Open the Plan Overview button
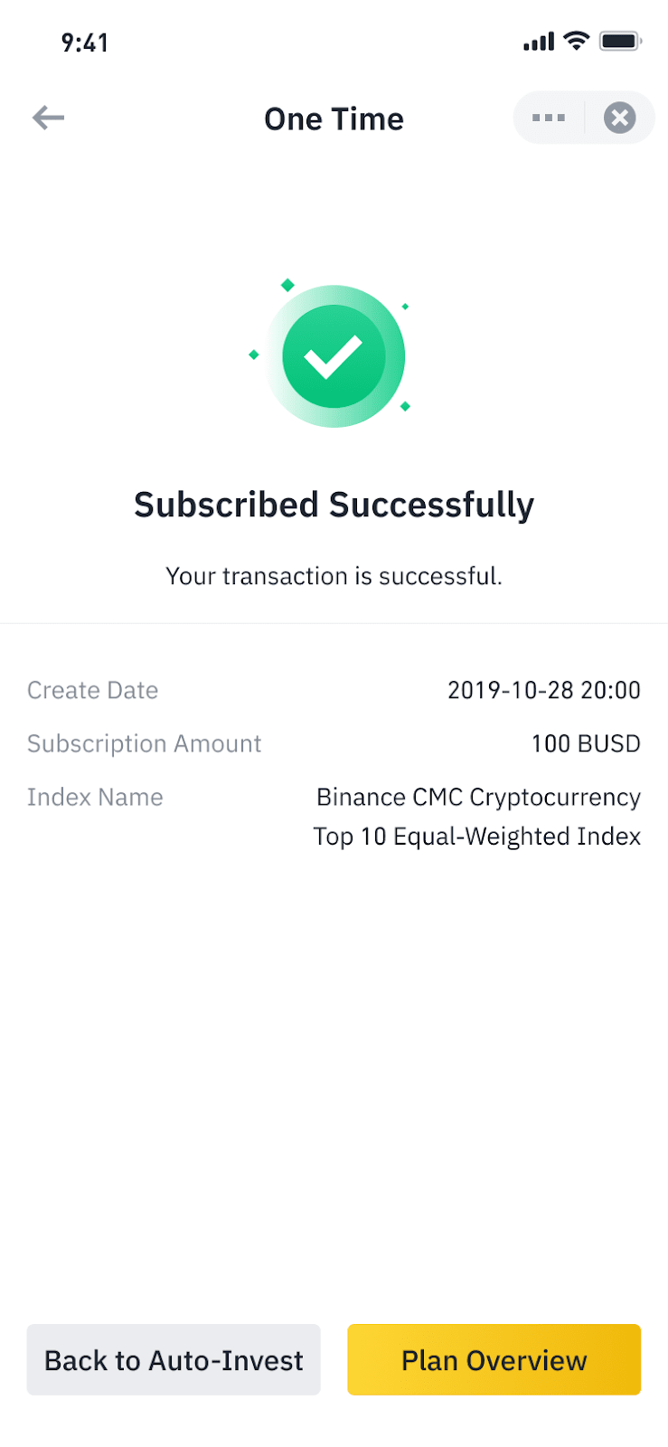The width and height of the screenshot is (668, 1447). tap(494, 1359)
